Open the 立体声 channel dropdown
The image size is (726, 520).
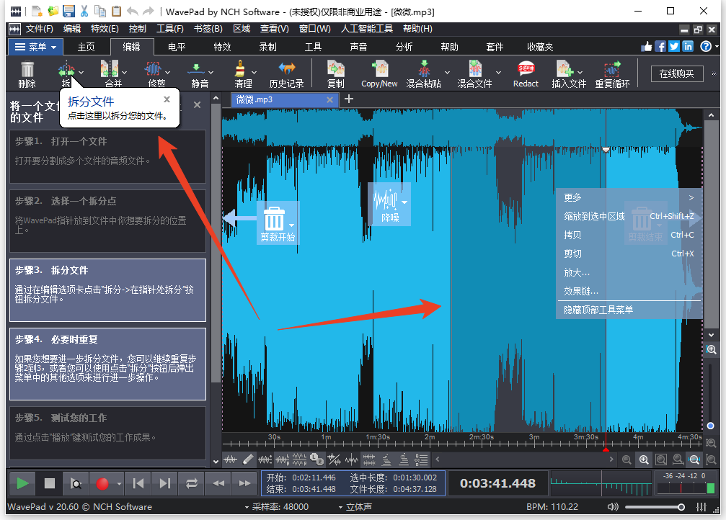(359, 506)
